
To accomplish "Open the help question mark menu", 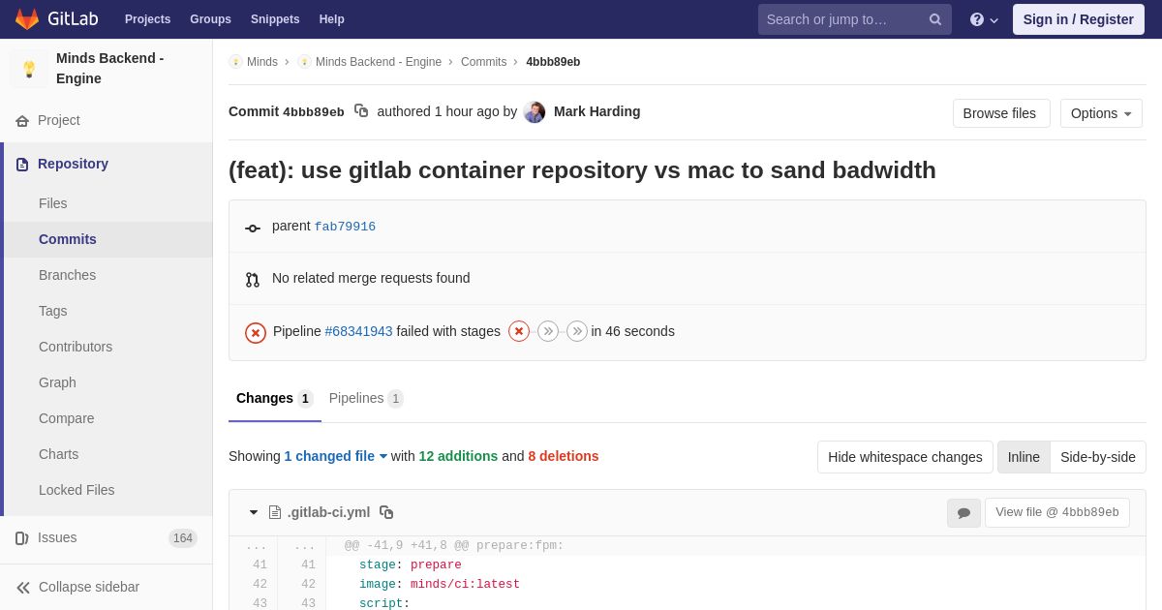I will click(983, 19).
